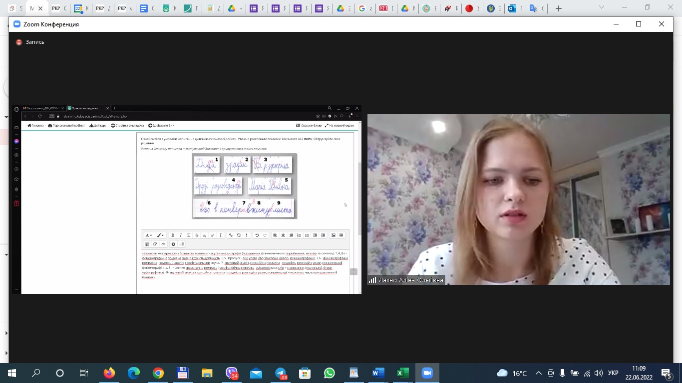Click the Zoom icon in the taskbar
Image resolution: width=682 pixels, height=383 pixels.
click(x=427, y=373)
